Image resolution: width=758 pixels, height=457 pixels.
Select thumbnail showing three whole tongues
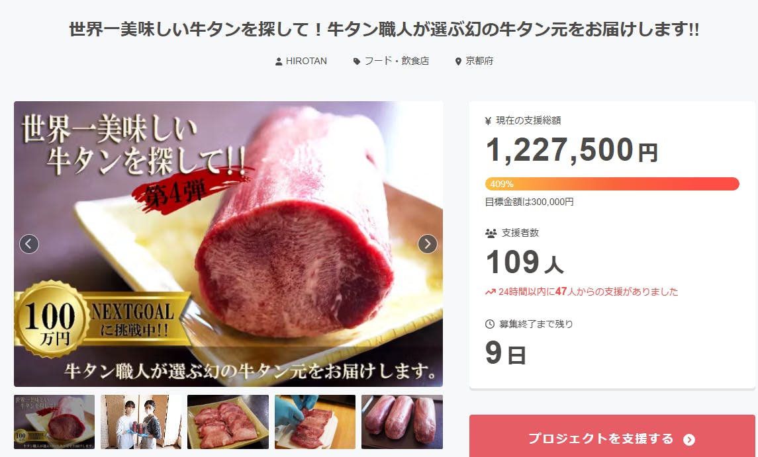click(x=402, y=422)
